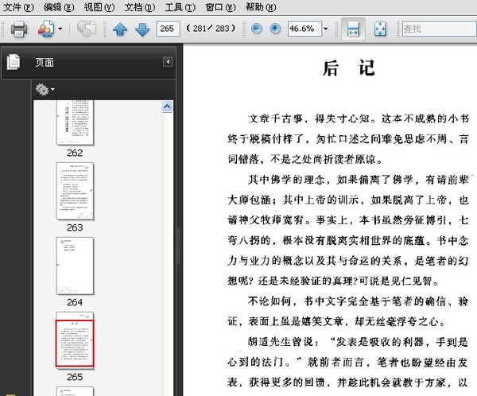The width and height of the screenshot is (477, 396).
Task: Open the zoom percentage dropdown
Action: pyautogui.click(x=324, y=29)
